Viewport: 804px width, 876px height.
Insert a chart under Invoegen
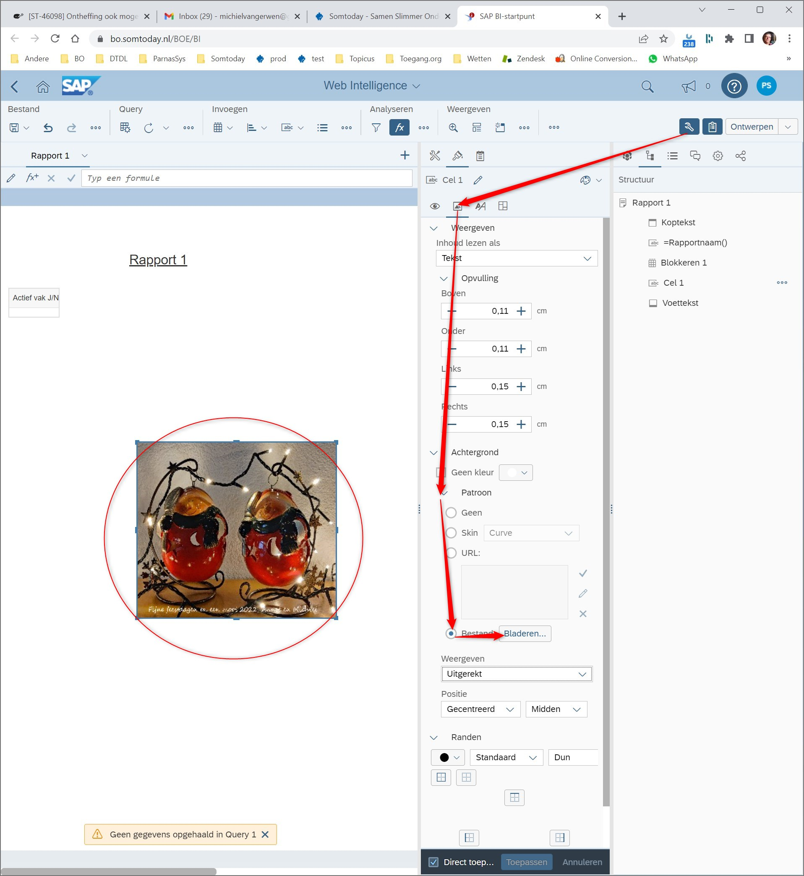coord(251,128)
